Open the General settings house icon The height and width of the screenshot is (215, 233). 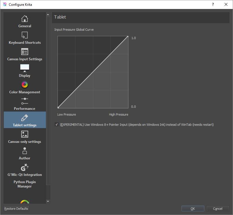click(x=25, y=19)
